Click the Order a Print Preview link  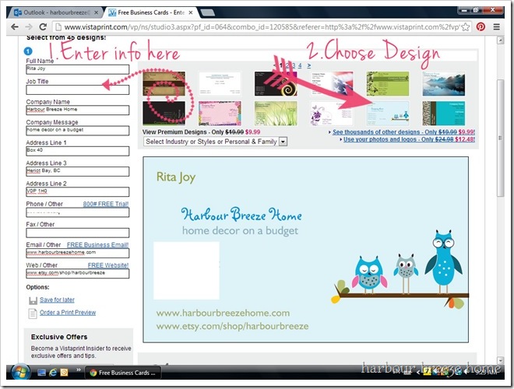68,313
